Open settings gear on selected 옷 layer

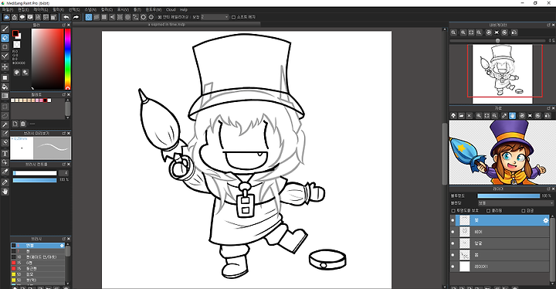[545, 220]
